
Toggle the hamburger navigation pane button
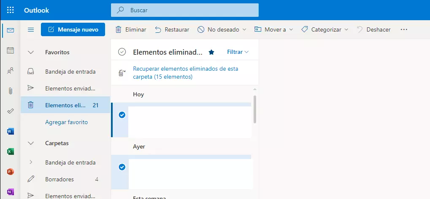coord(31,29)
